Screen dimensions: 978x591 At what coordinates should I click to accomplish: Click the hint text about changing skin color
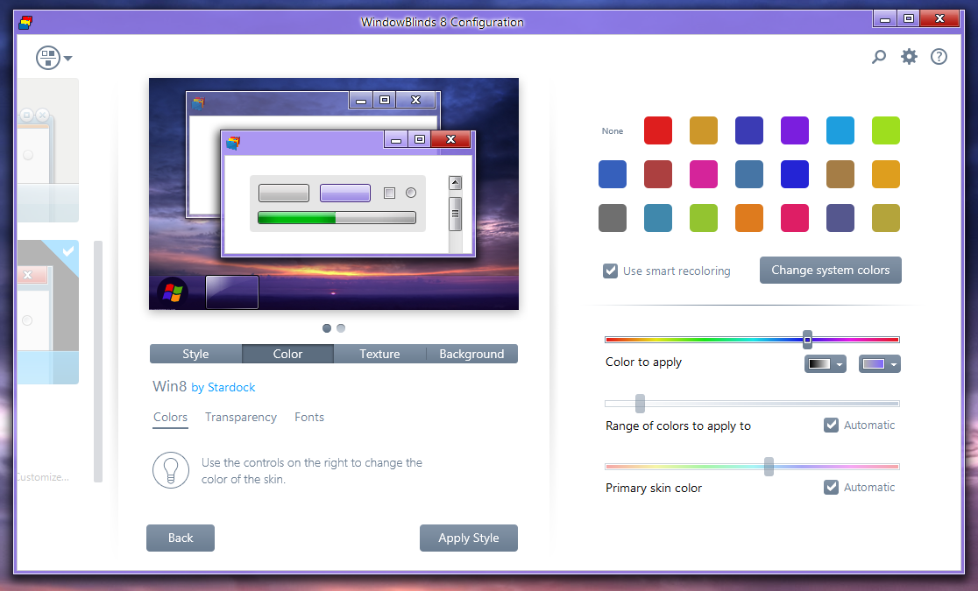312,471
